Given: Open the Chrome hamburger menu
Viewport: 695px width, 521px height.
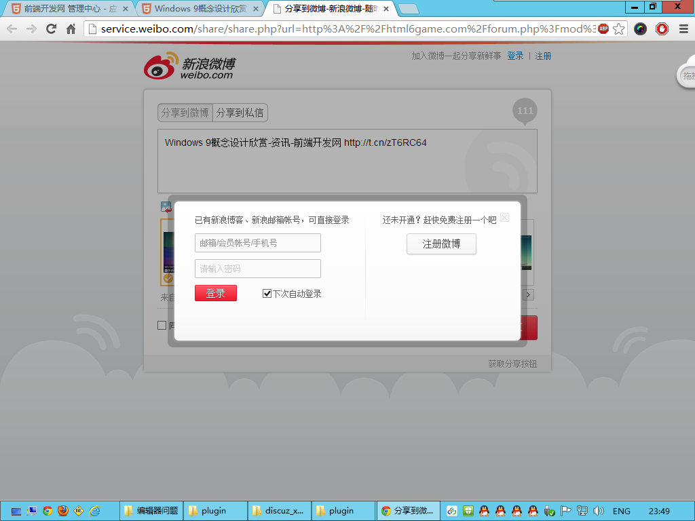Looking at the screenshot, I should [x=683, y=29].
